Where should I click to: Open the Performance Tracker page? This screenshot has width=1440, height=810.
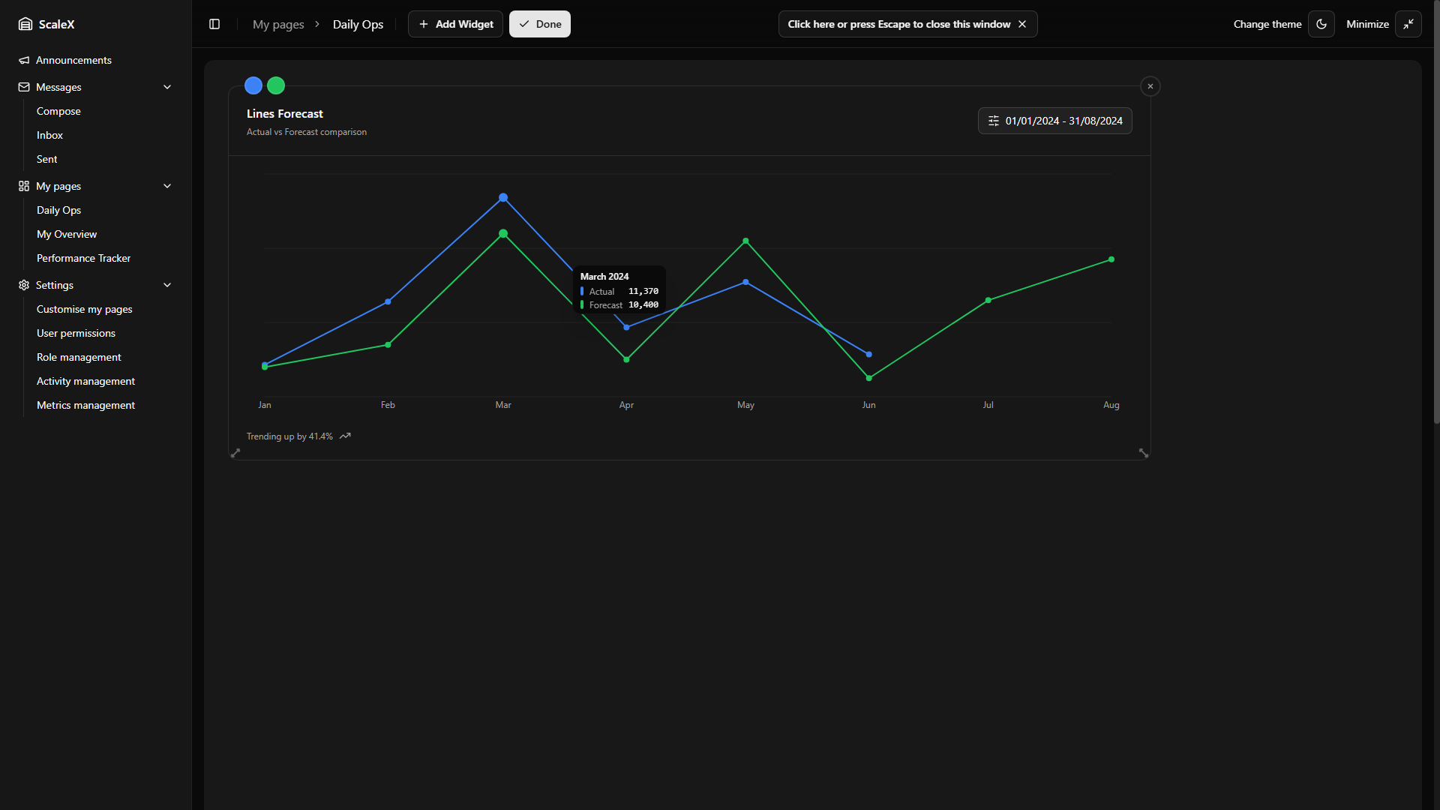(x=83, y=258)
